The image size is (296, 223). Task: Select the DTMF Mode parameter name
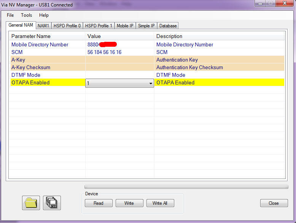[x=26, y=75]
